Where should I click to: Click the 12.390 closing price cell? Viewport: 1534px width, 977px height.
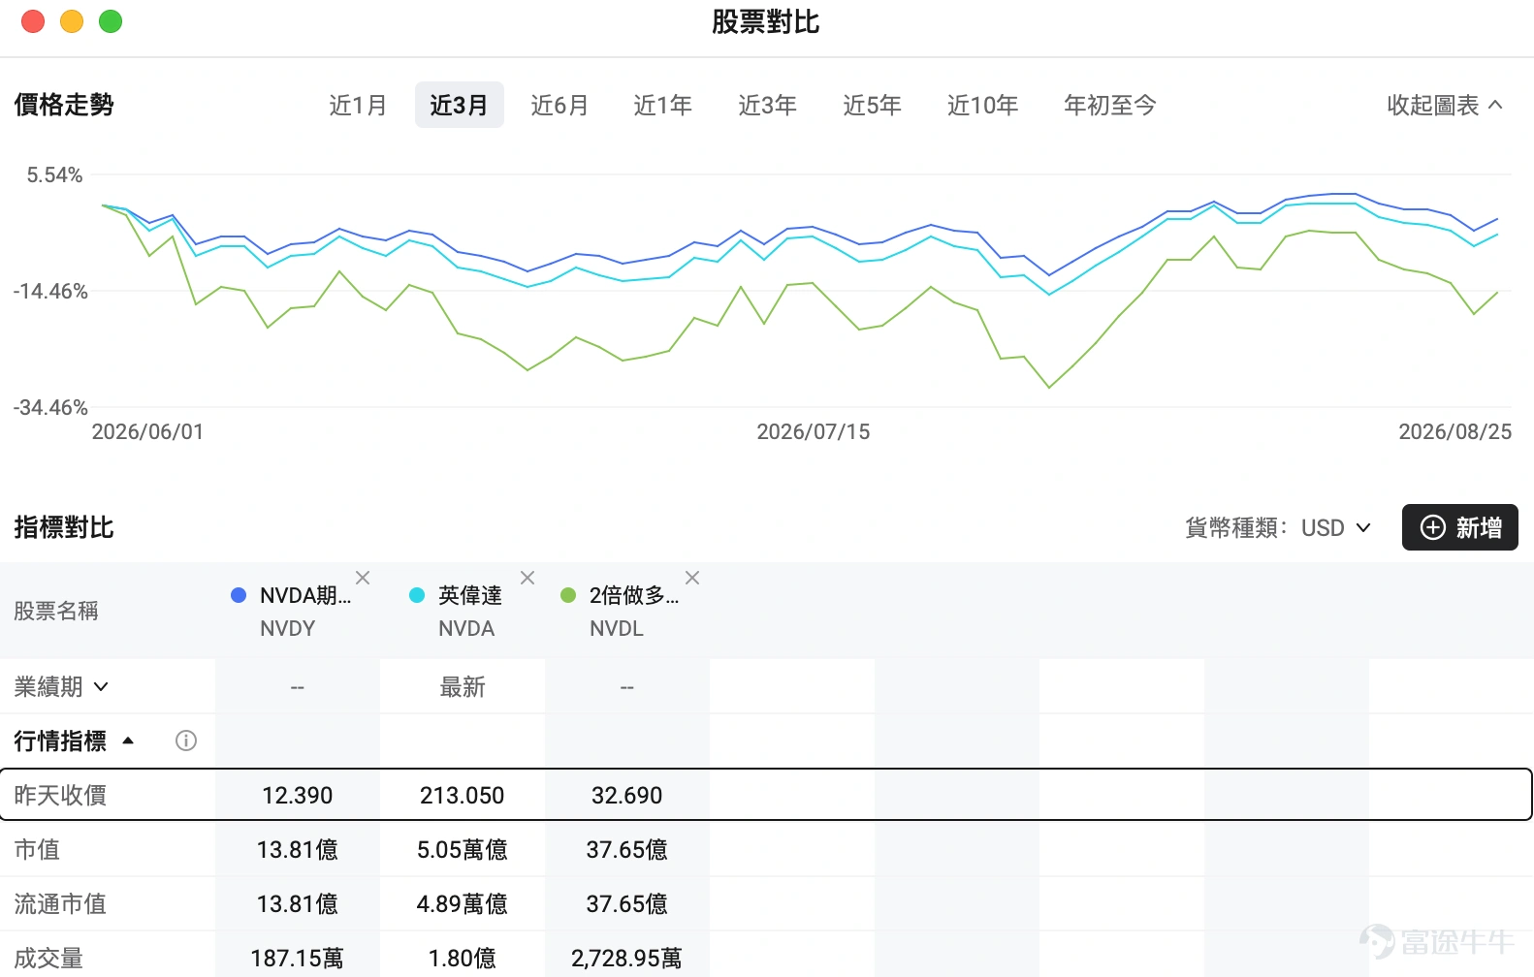(x=298, y=796)
